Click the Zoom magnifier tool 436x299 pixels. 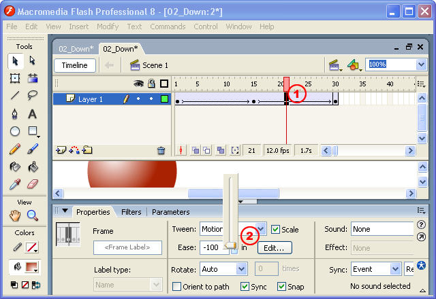coord(32,216)
